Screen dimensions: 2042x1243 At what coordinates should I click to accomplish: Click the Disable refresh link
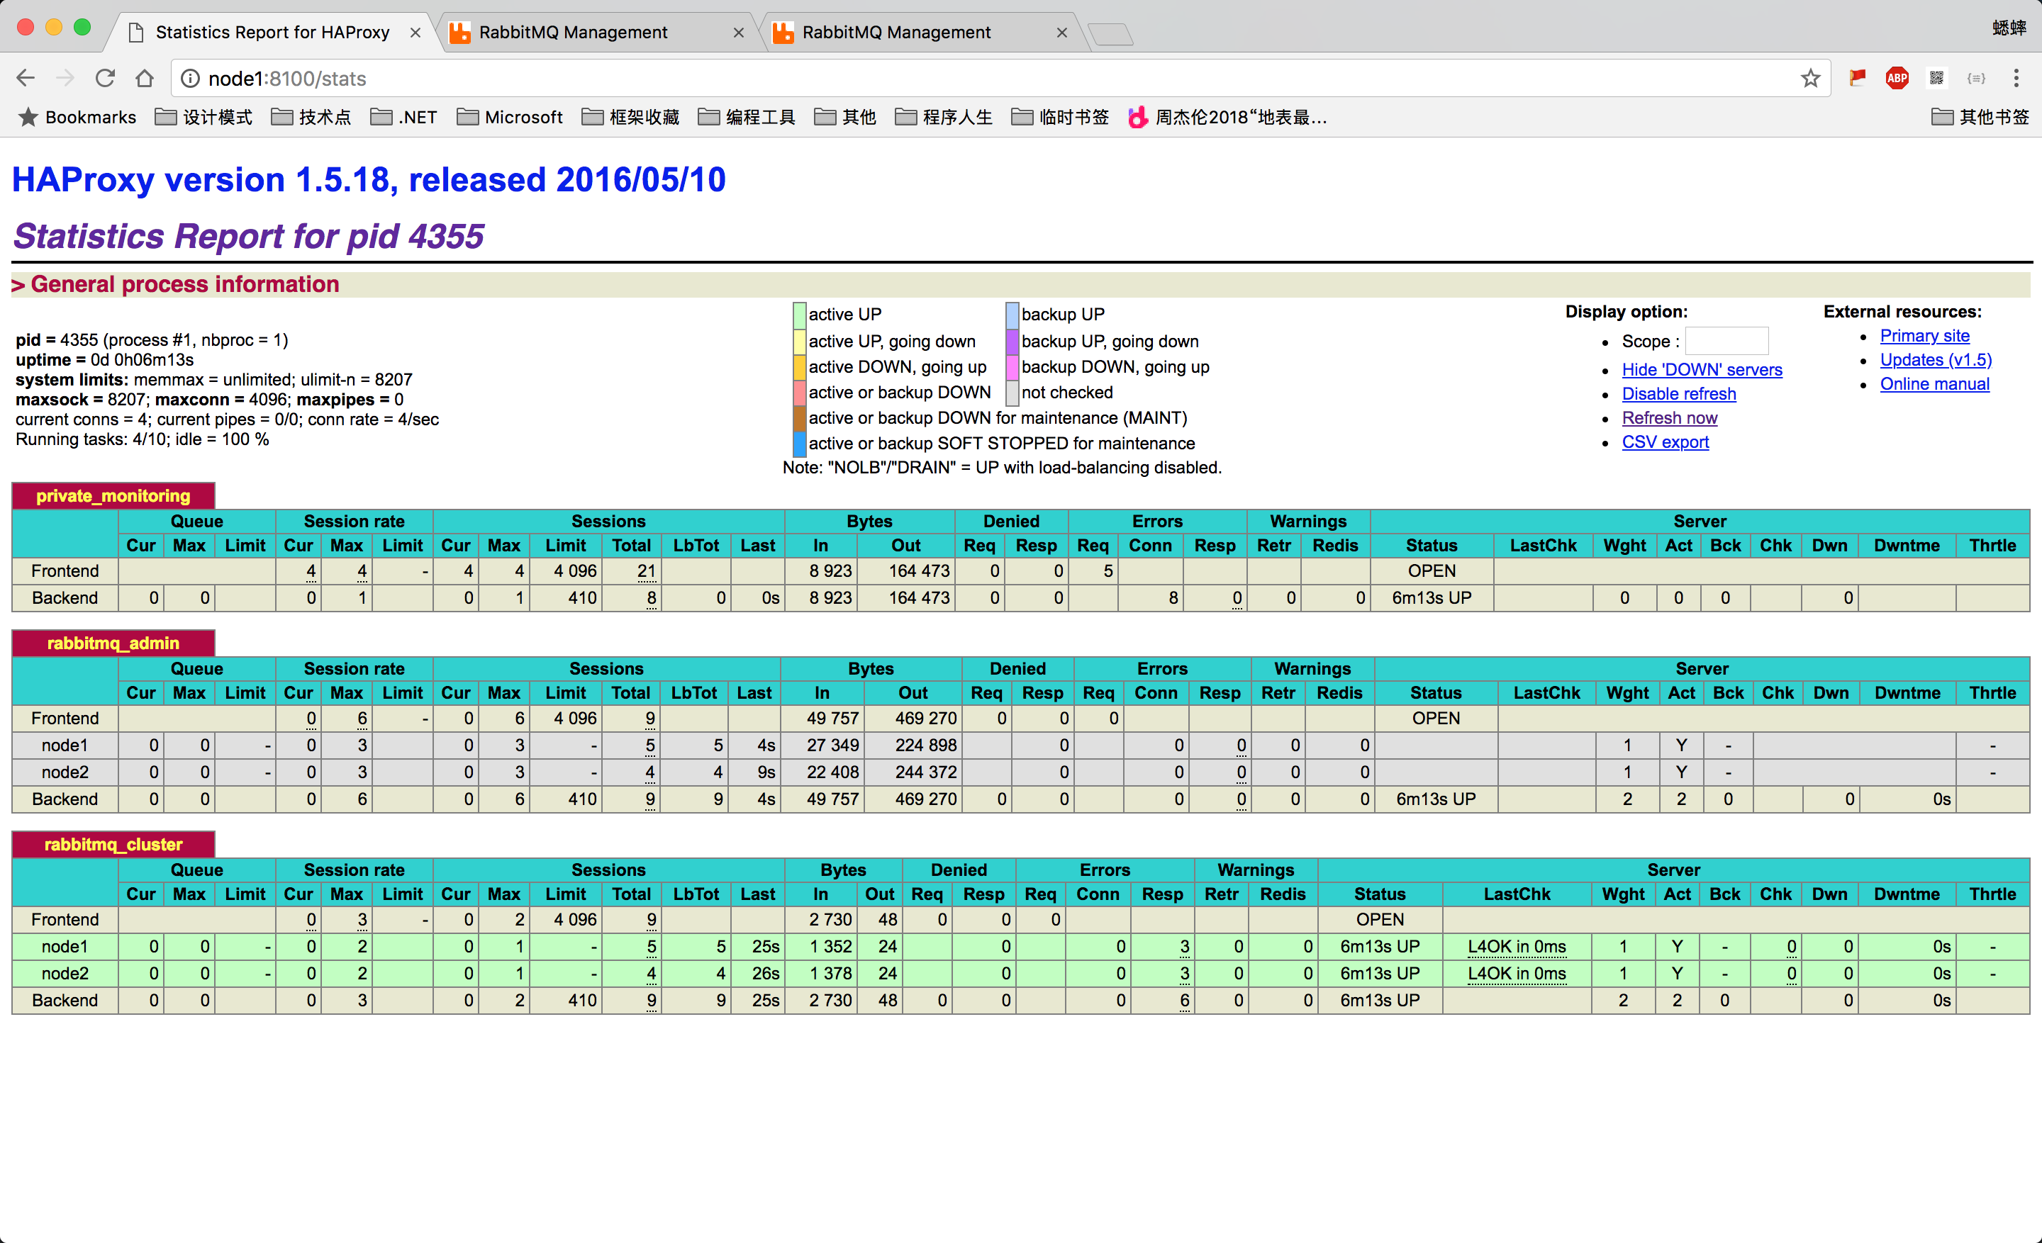point(1678,393)
